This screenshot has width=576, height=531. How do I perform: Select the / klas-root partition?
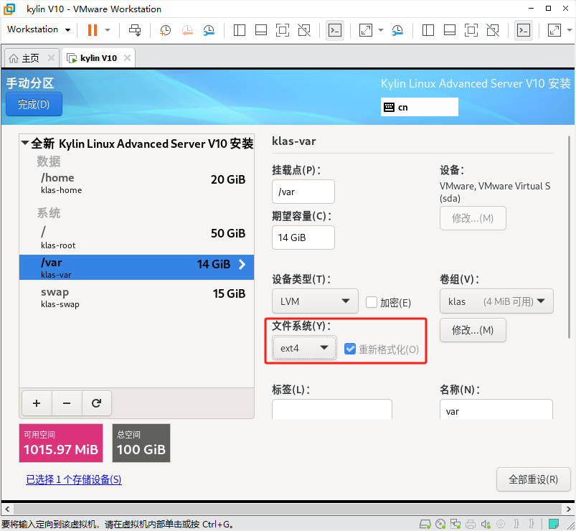coord(137,237)
